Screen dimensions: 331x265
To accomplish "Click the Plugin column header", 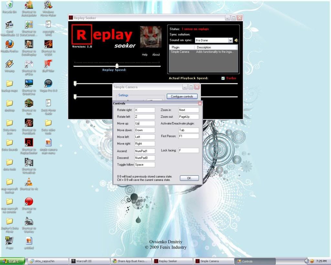I will [182, 47].
